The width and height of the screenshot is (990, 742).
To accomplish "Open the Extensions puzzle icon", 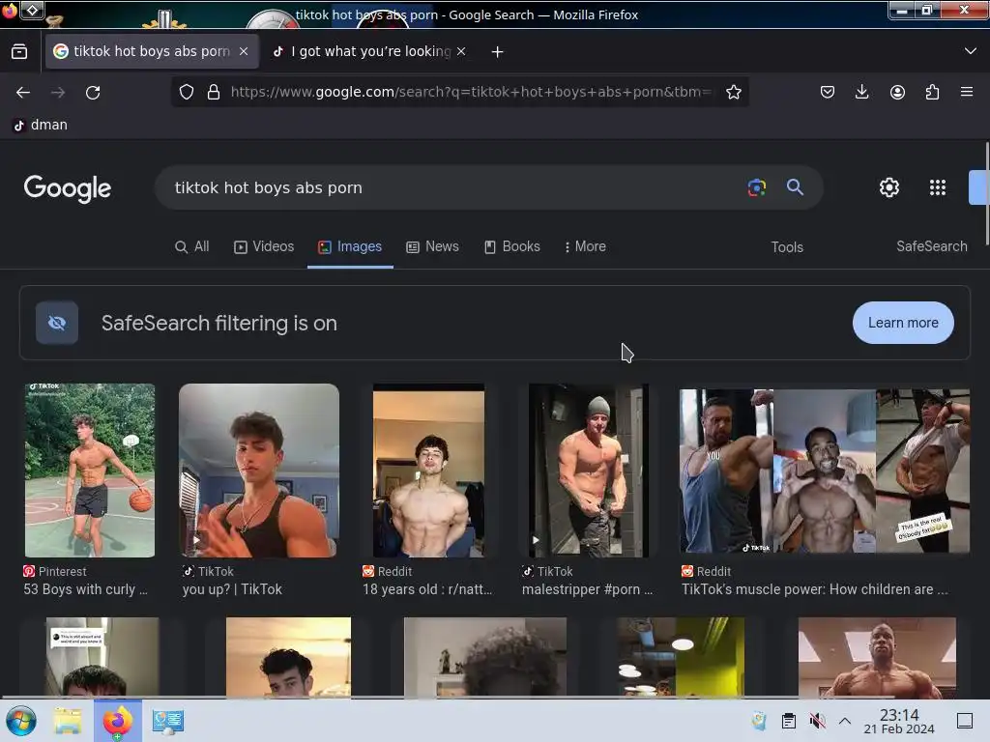I will coord(932,92).
